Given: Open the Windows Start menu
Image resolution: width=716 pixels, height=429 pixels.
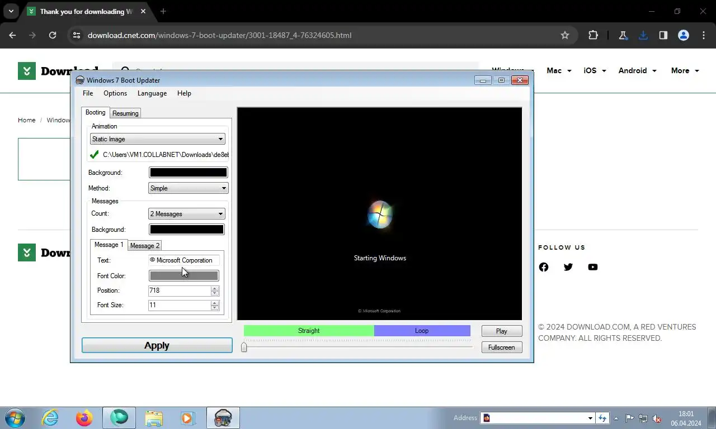Looking at the screenshot, I should point(15,418).
